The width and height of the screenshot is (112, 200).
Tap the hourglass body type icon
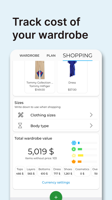point(20,126)
